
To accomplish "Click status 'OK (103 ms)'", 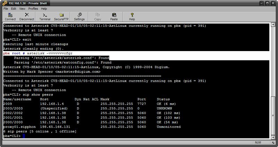I will (x=169, y=118).
